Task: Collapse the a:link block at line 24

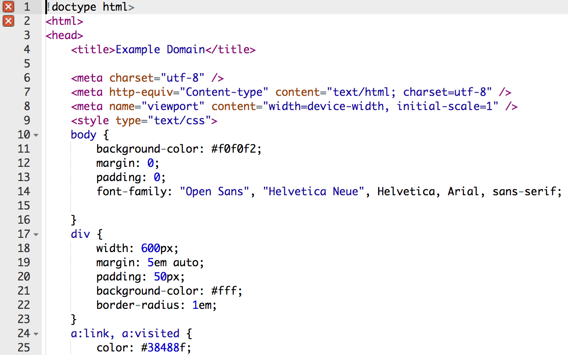Action: (36, 334)
